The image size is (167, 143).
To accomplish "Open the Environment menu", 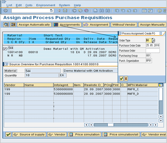I will coord(46,5).
